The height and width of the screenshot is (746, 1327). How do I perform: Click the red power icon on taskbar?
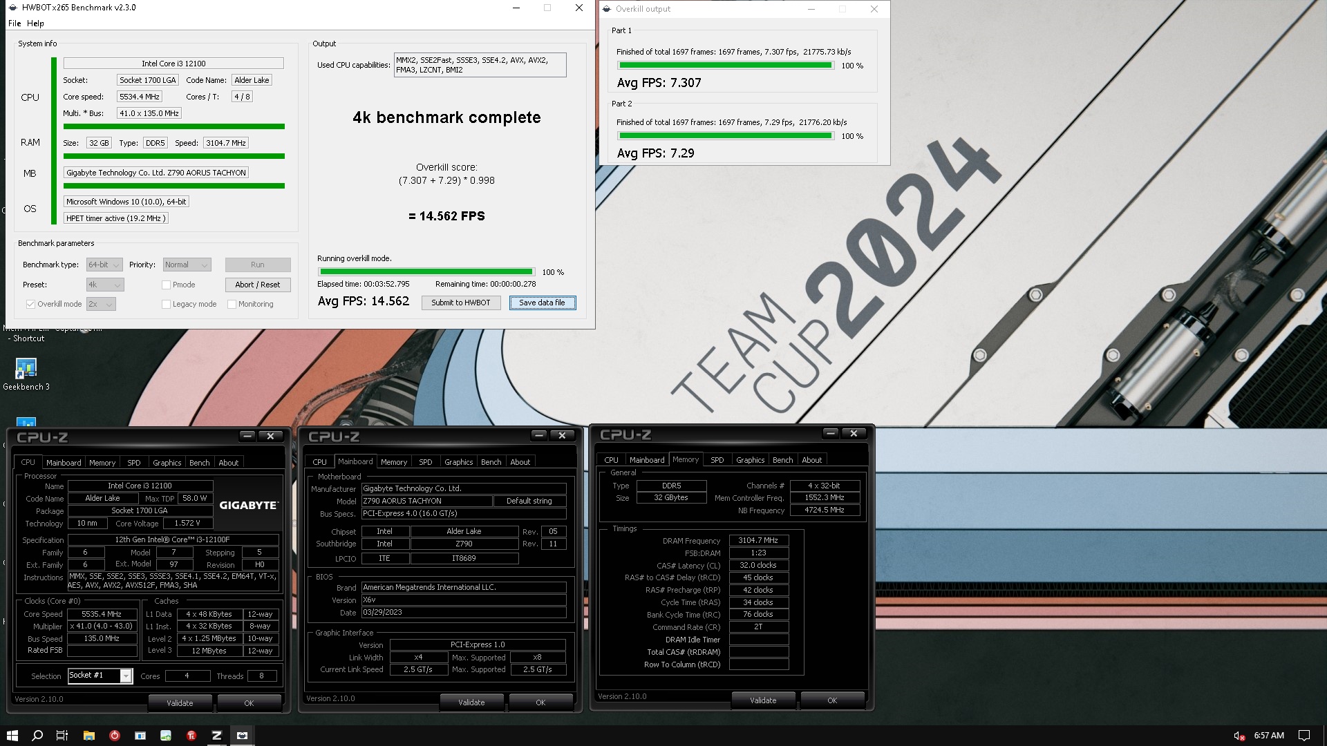pyautogui.click(x=115, y=736)
